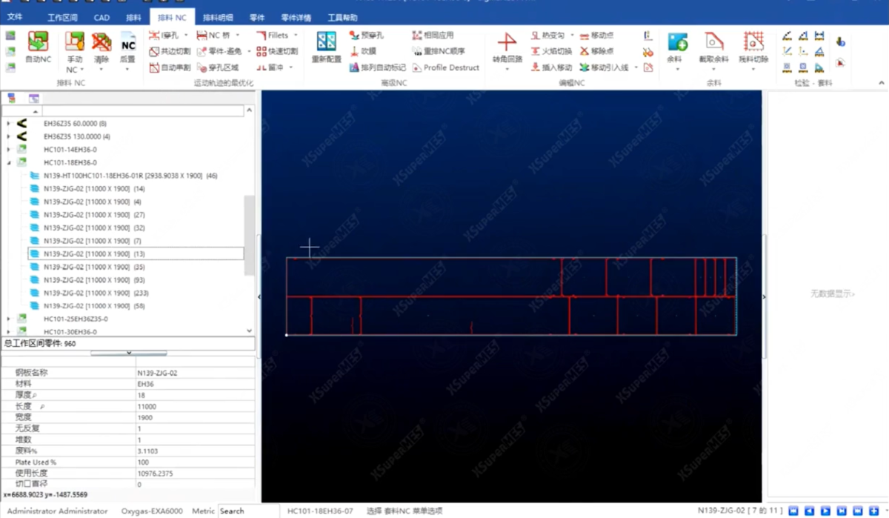Select the 快速切割 tool
889x518 pixels.
tap(277, 51)
